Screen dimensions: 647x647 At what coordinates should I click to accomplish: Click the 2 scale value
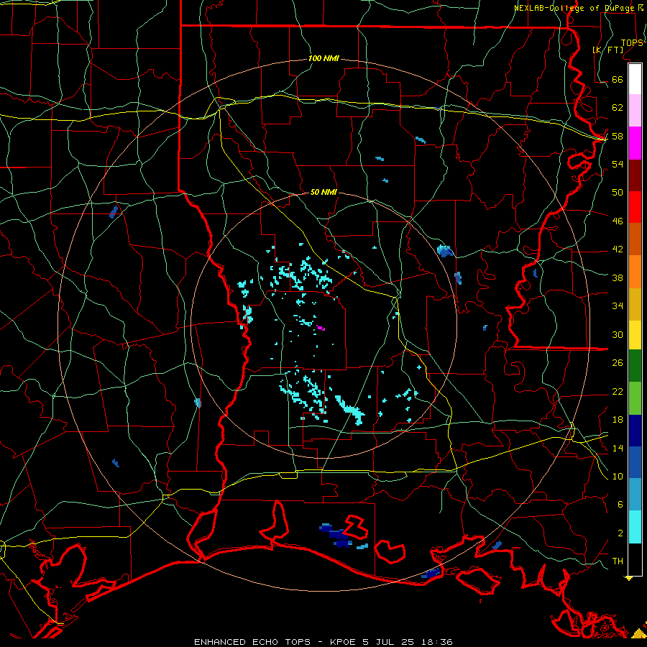coord(620,533)
